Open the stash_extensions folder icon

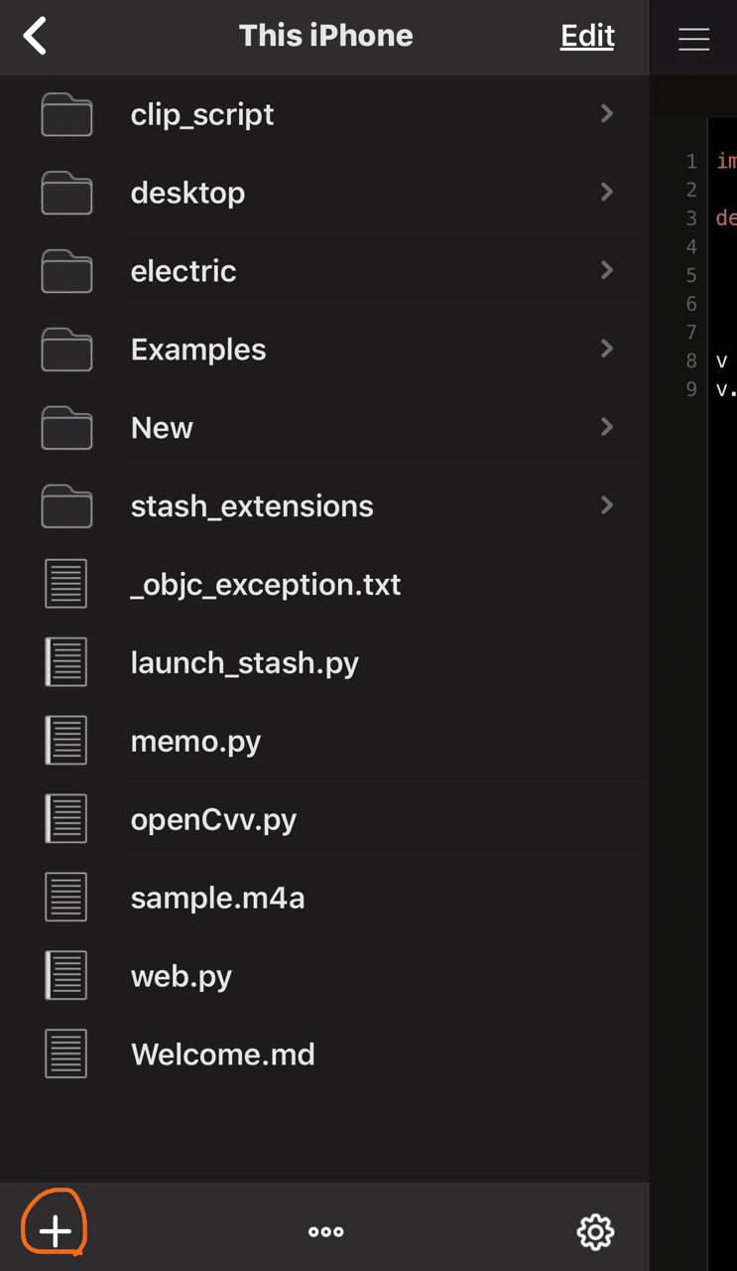tap(65, 505)
